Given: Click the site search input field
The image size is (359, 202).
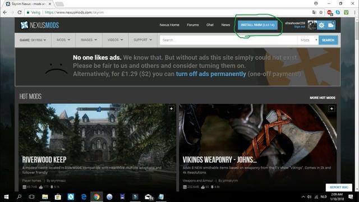Looking at the screenshot, I should (228, 40).
